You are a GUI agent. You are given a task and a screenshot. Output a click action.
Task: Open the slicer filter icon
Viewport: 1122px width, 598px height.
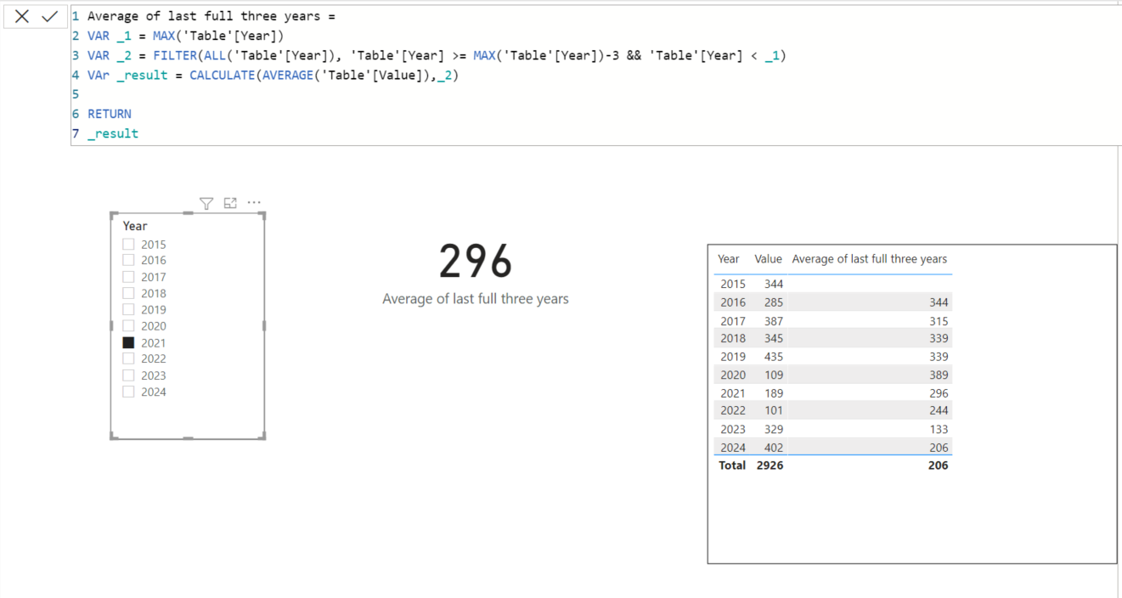[x=206, y=203]
